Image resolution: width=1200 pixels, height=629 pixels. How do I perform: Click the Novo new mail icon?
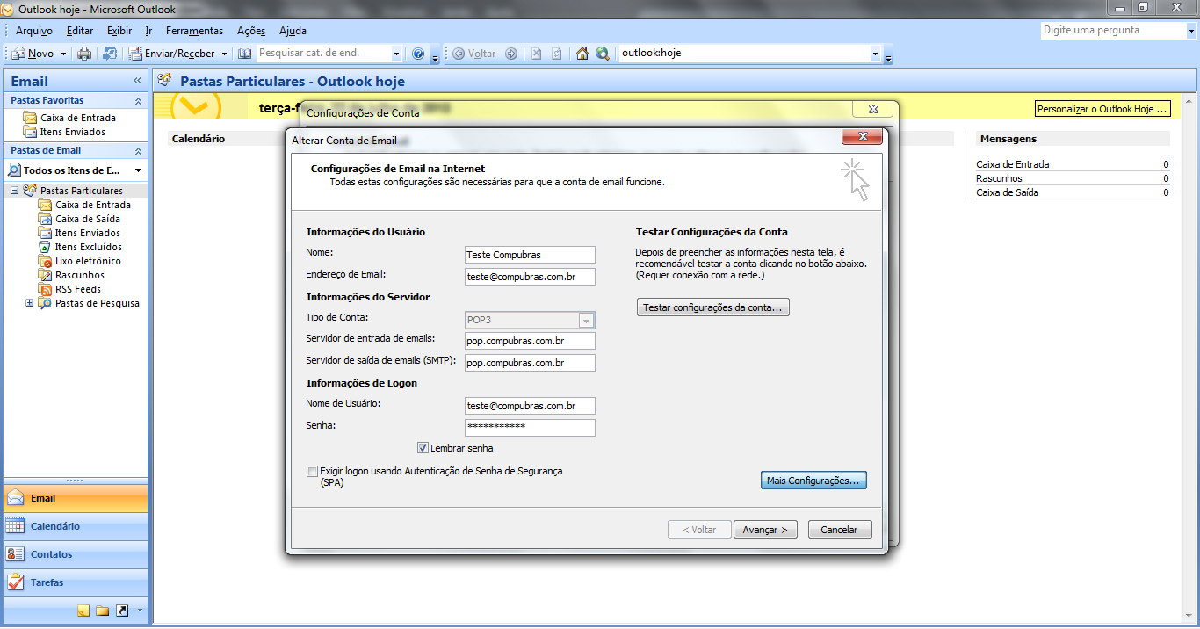[18, 54]
